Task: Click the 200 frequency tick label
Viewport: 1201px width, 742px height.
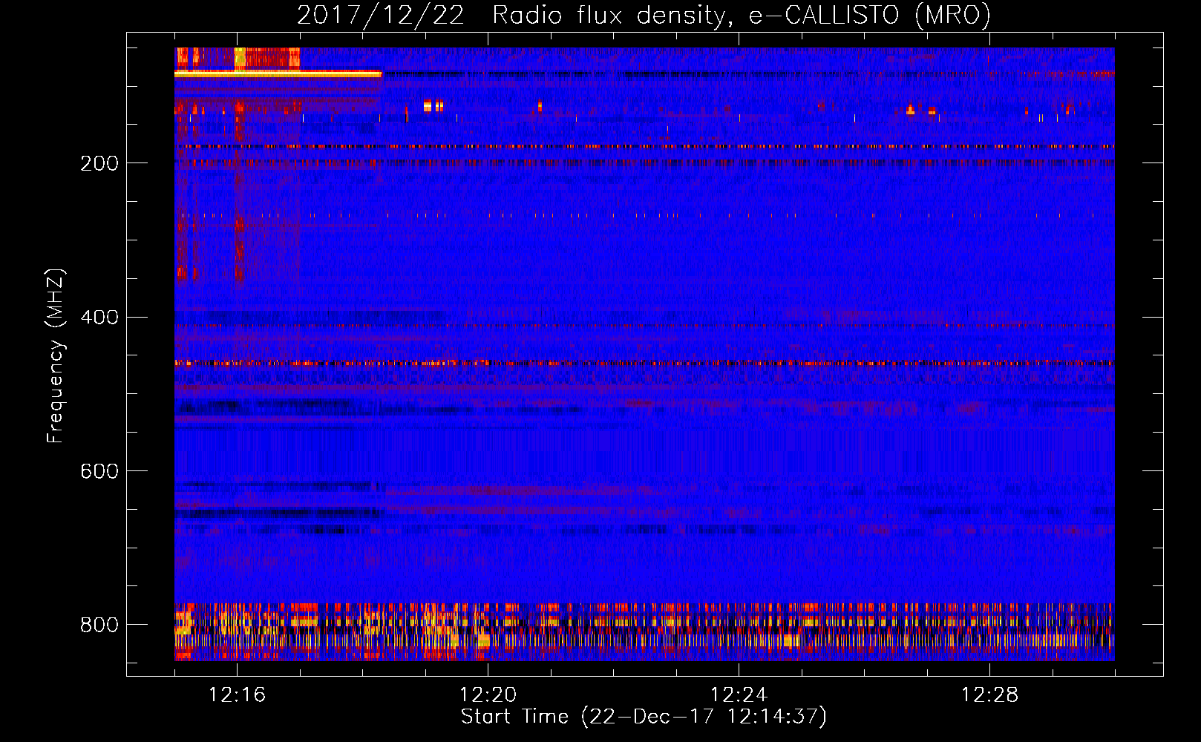Action: pyautogui.click(x=99, y=163)
